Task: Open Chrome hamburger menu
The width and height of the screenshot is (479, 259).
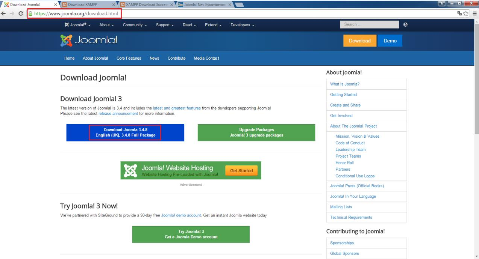Action: (474, 14)
